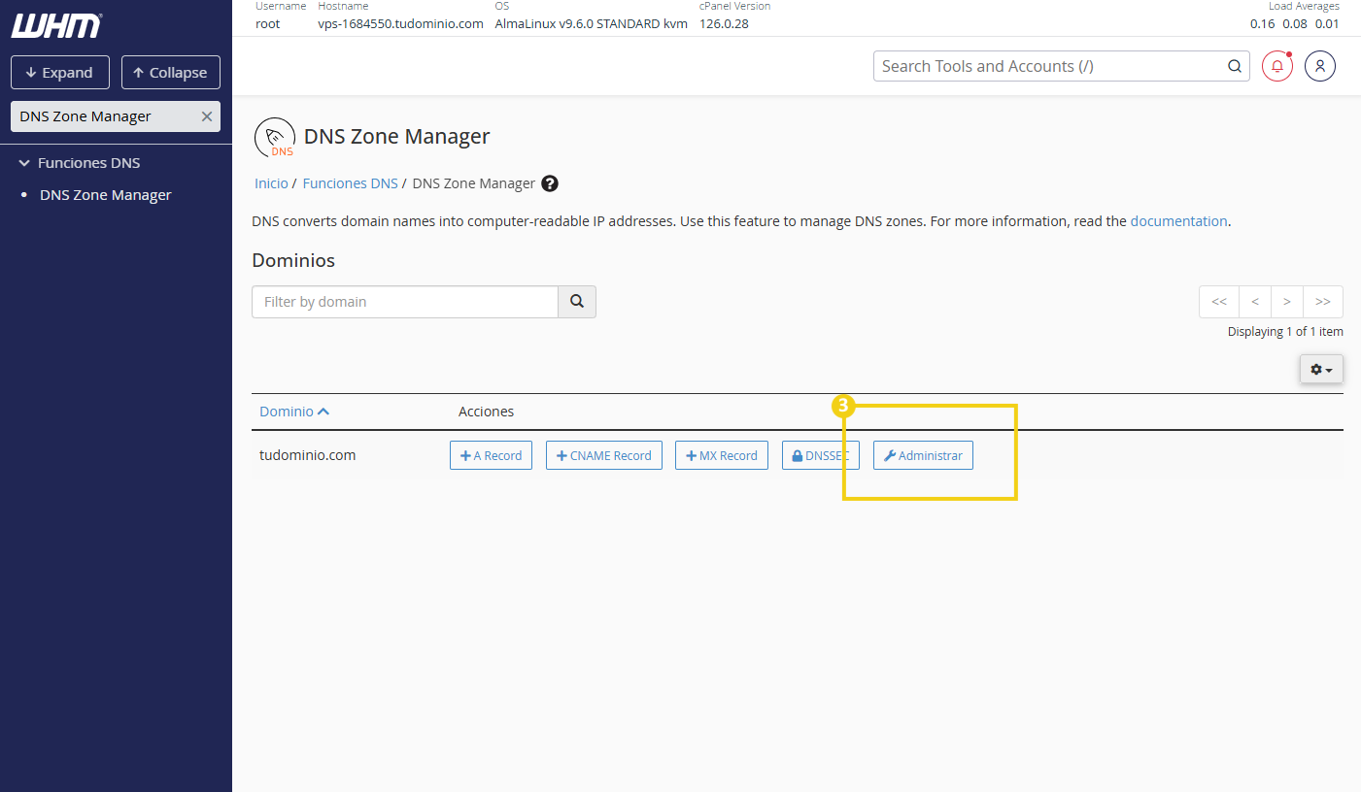Open the user account icon
This screenshot has width=1361, height=792.
[1319, 66]
